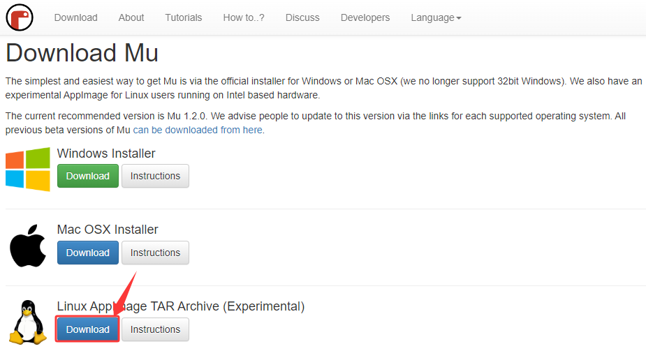
Task: Follow the 'can be downloaded from here' link
Action: point(198,130)
